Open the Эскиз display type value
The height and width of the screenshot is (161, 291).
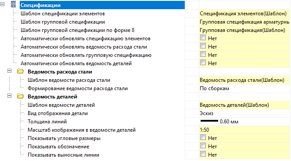point(244,113)
